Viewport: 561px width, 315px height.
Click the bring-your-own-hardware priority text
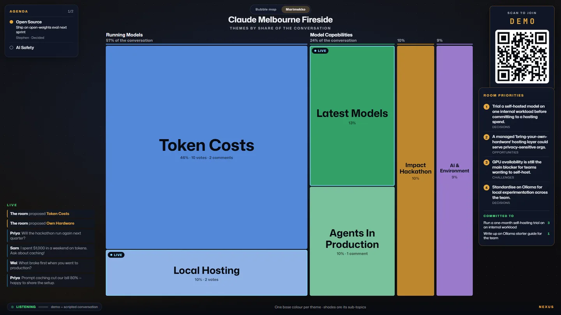click(520, 142)
